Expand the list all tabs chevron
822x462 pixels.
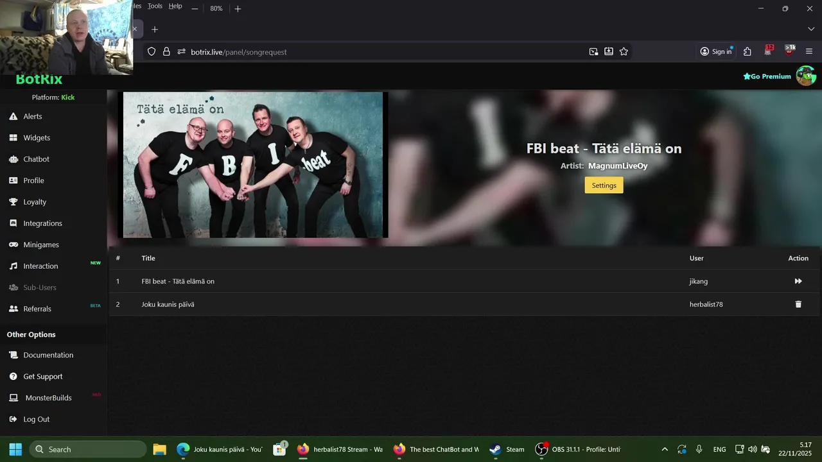tap(810, 29)
